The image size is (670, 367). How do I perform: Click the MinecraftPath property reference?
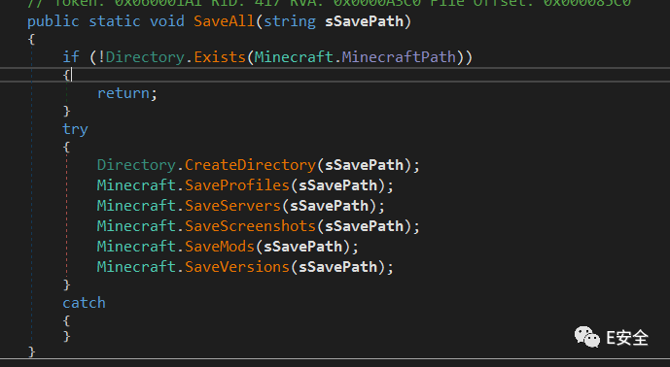tap(399, 57)
